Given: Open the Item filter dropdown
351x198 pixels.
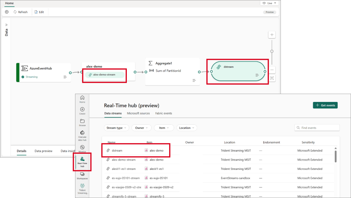Looking at the screenshot, I should click(x=164, y=128).
